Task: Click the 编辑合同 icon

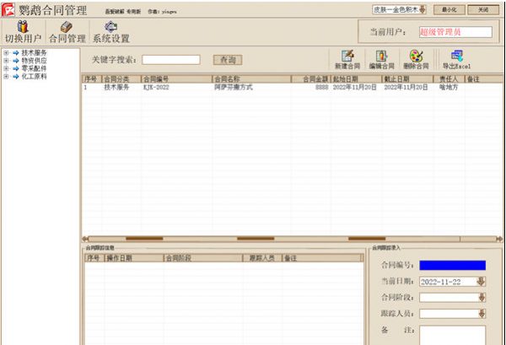Action: [381, 56]
